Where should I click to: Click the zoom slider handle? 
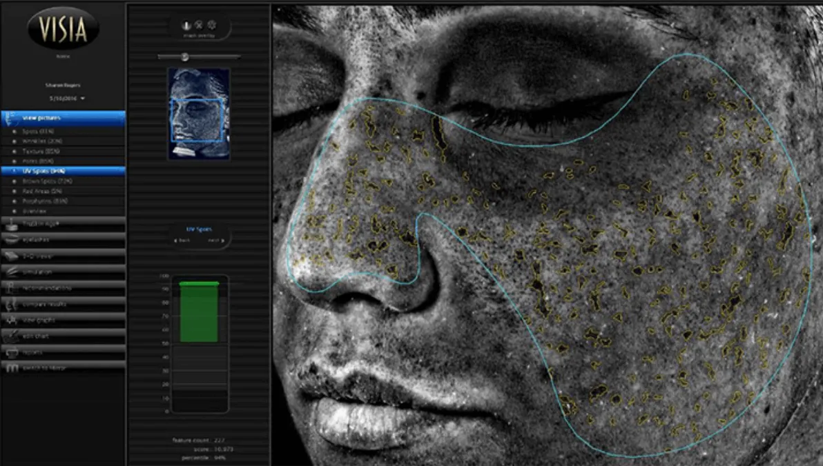point(184,57)
